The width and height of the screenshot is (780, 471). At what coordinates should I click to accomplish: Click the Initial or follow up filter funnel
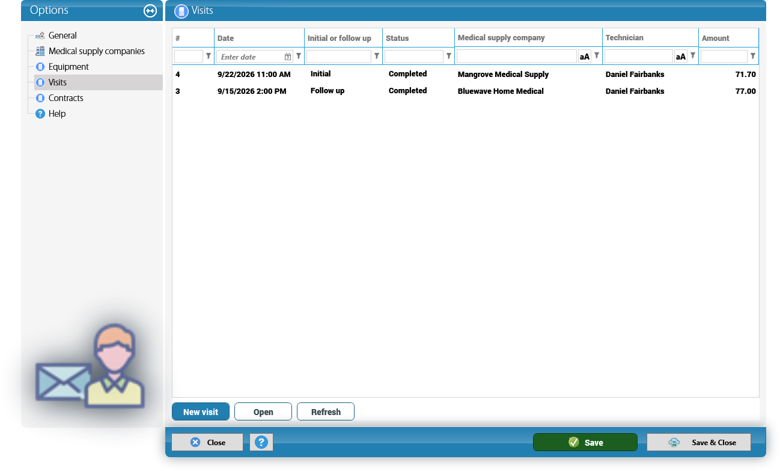click(x=377, y=56)
